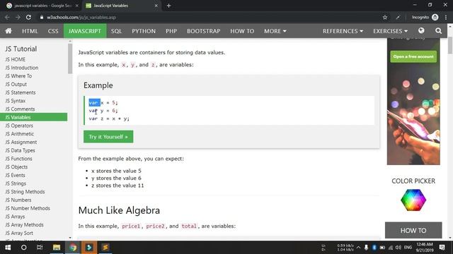This screenshot has width=453, height=254.
Task: Click the HOW TO sidebar box
Action: pyautogui.click(x=413, y=231)
